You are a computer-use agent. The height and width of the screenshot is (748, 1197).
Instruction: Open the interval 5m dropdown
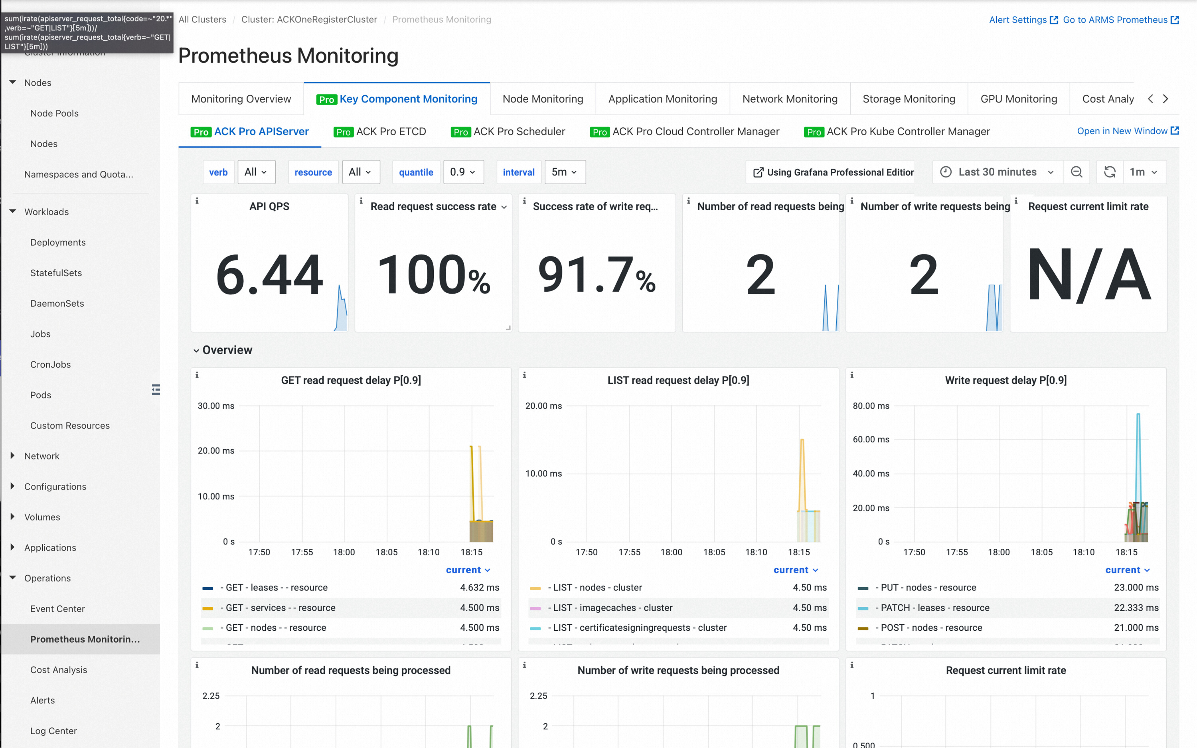click(x=565, y=172)
